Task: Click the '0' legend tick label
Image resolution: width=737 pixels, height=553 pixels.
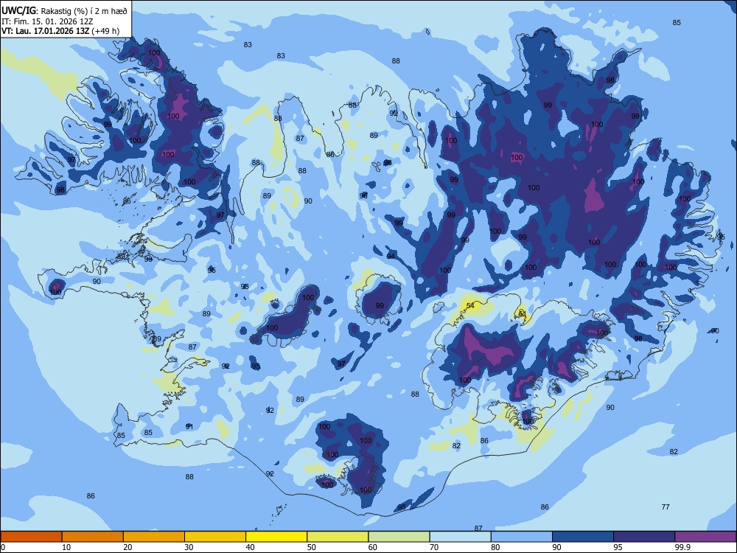Action: pyautogui.click(x=3, y=547)
